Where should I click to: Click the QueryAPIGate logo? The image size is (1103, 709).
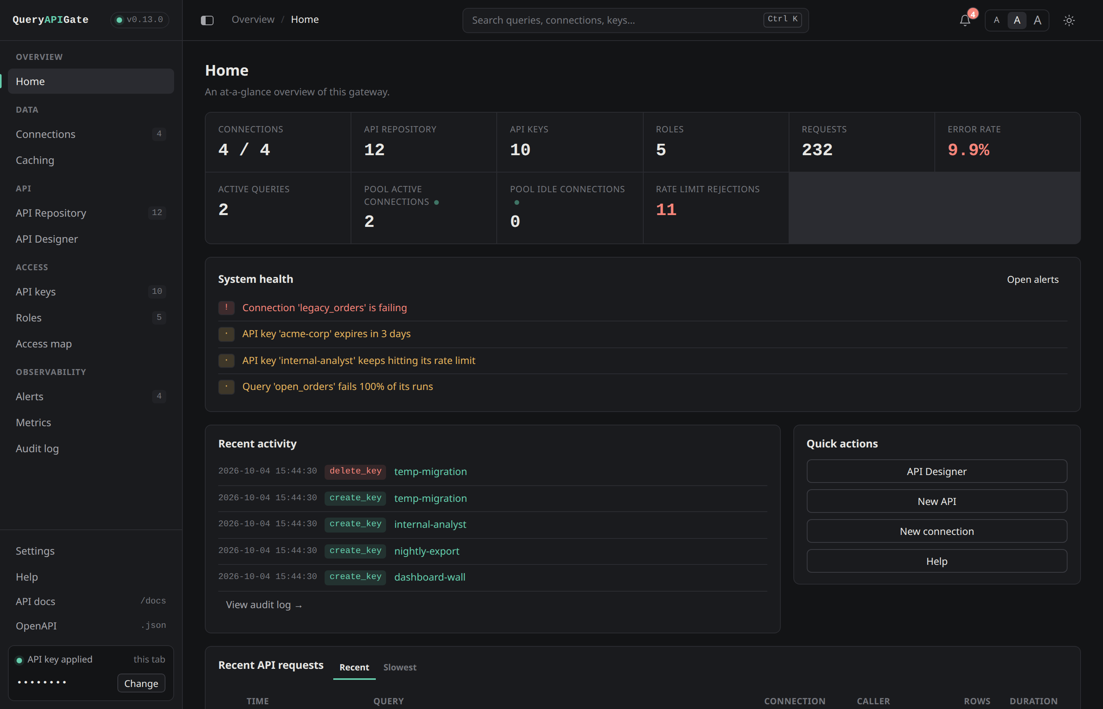[x=50, y=20]
